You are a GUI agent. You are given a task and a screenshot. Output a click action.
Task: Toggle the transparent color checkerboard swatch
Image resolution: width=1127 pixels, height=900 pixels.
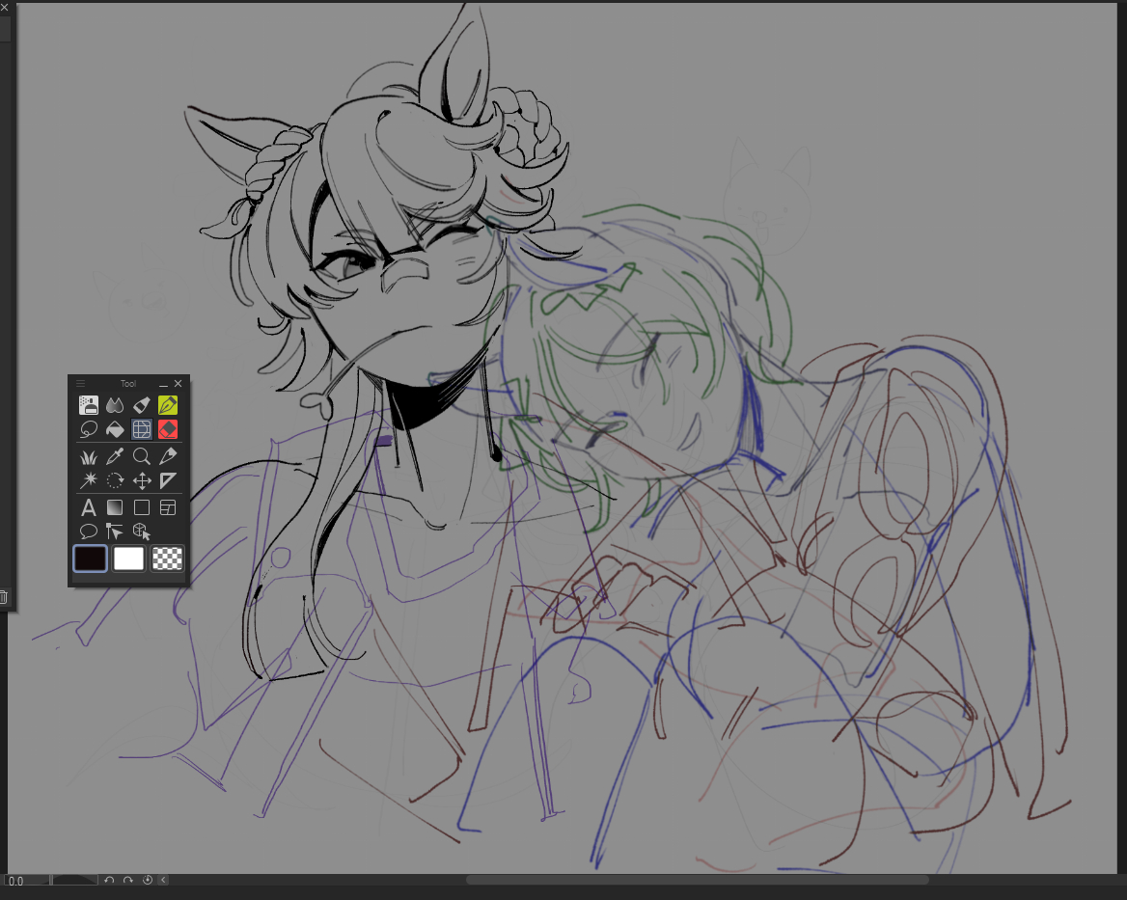[x=168, y=559]
